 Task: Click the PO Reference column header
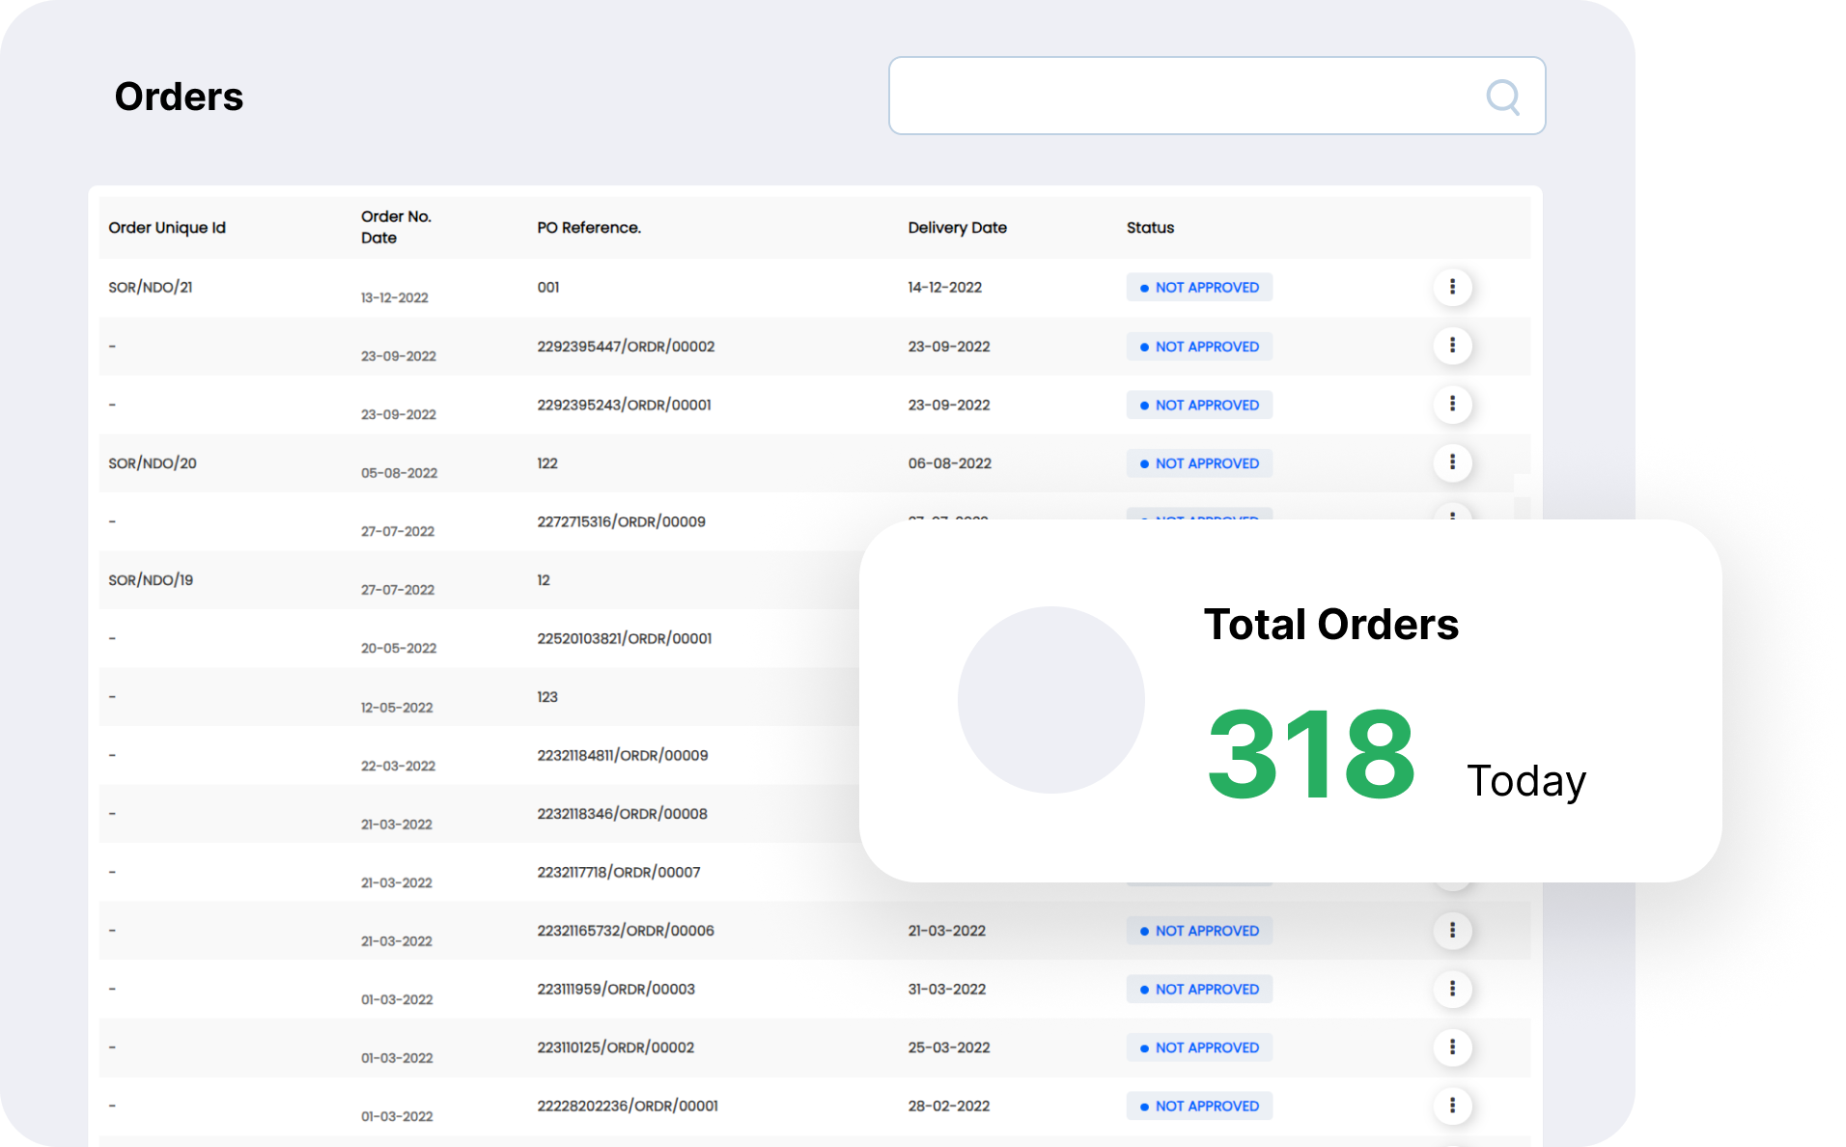589,228
